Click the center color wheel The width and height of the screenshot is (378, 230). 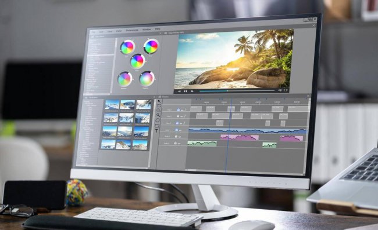[x=137, y=61]
